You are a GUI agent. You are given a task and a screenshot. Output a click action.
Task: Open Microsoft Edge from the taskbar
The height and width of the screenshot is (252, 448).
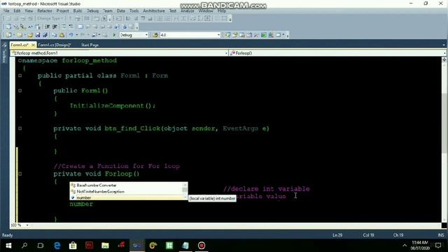[x=57, y=246]
